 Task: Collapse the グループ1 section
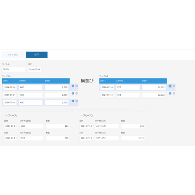6,116
